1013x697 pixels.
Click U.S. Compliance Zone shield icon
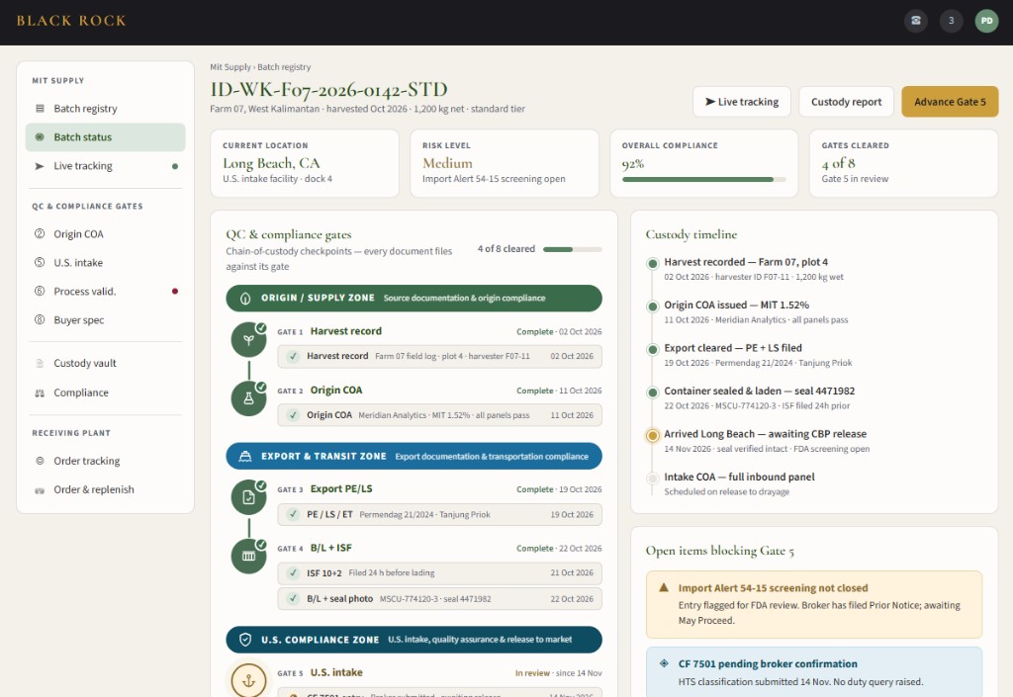pyautogui.click(x=245, y=640)
